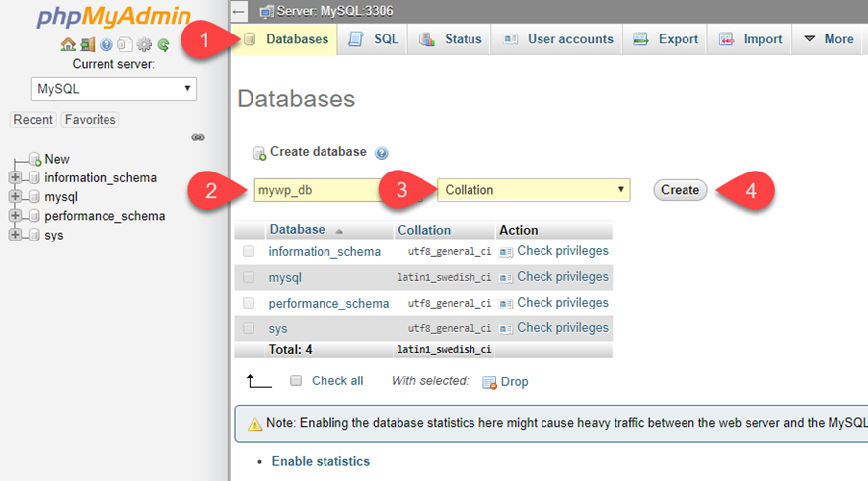Click Check privileges link for sys
868x481 pixels.
pyautogui.click(x=562, y=328)
